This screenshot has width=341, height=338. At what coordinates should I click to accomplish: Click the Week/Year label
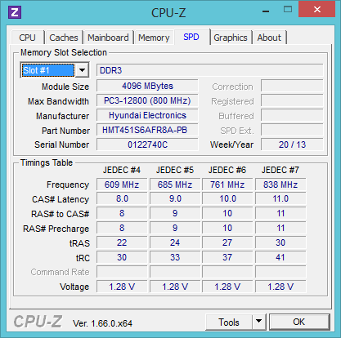[x=231, y=145]
